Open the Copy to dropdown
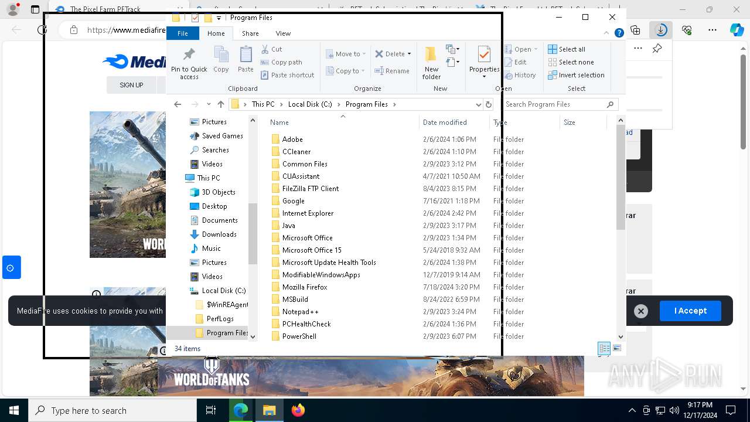This screenshot has width=750, height=422. pyautogui.click(x=346, y=71)
